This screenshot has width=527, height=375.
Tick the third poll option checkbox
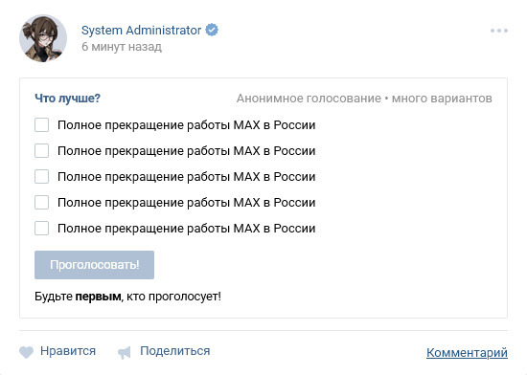41,176
